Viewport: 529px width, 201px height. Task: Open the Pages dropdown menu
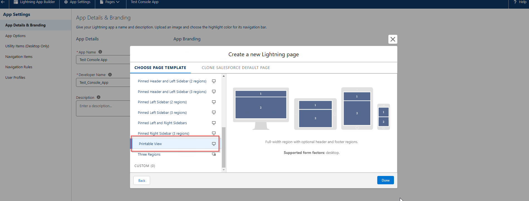click(110, 2)
